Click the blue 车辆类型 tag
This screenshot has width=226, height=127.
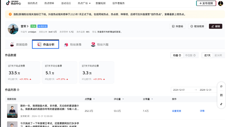click(43, 26)
